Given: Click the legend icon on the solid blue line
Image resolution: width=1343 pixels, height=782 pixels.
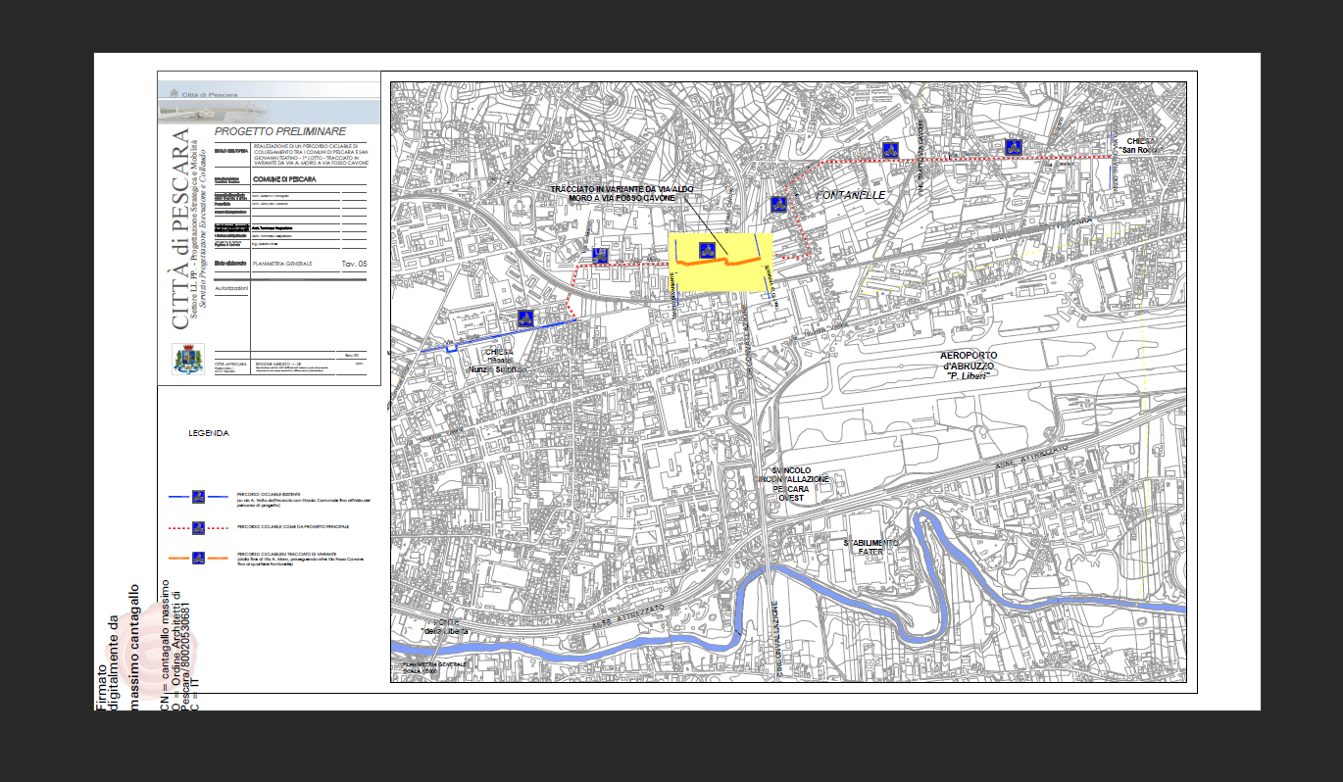Looking at the screenshot, I should [198, 496].
